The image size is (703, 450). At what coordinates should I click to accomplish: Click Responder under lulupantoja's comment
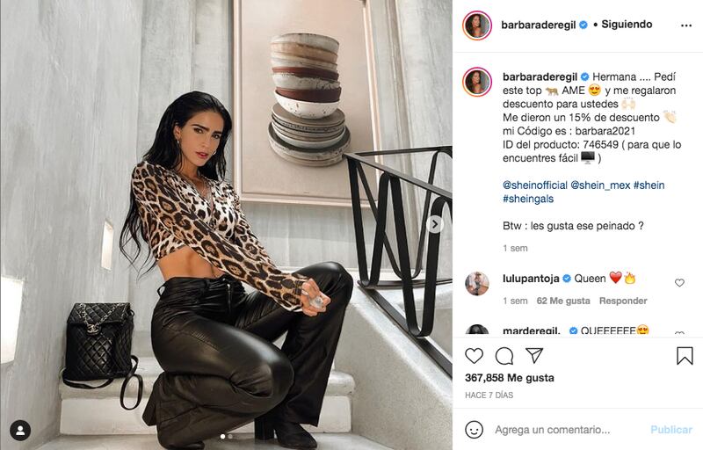tap(623, 301)
